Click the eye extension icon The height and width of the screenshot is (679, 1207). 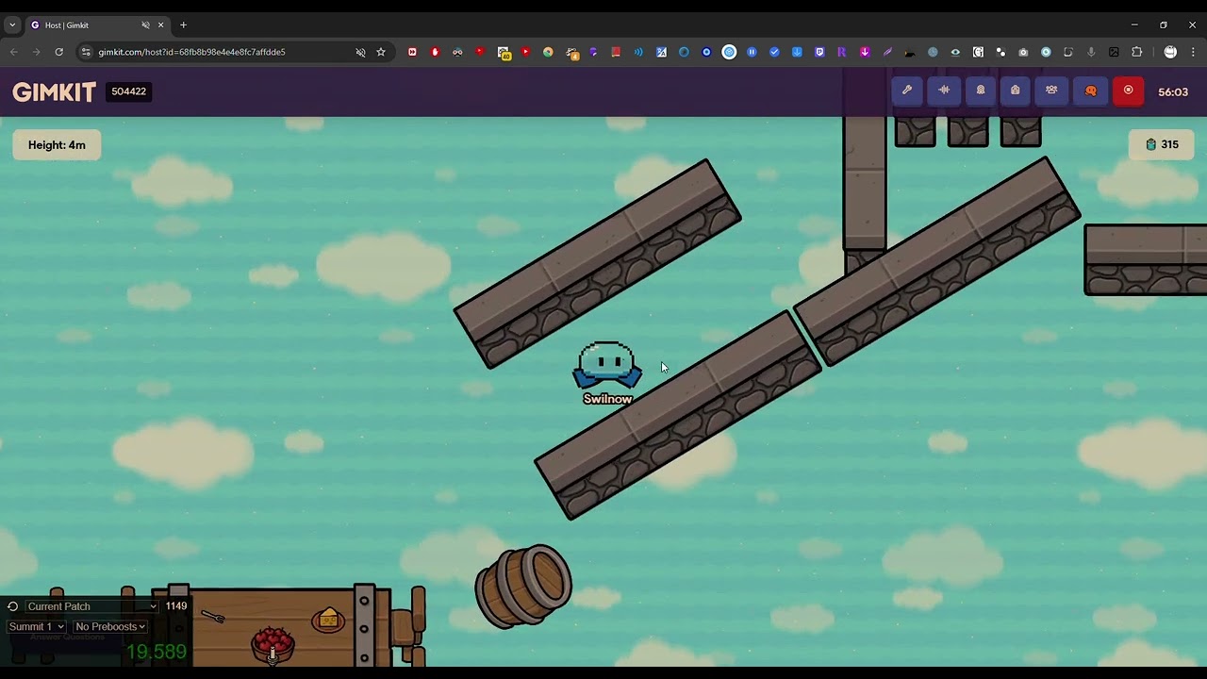click(955, 52)
